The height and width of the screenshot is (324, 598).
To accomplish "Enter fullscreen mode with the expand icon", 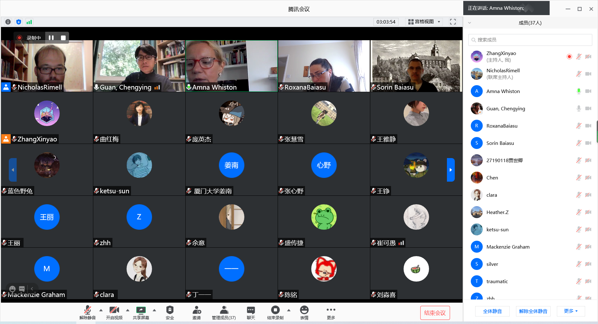I will (x=453, y=22).
